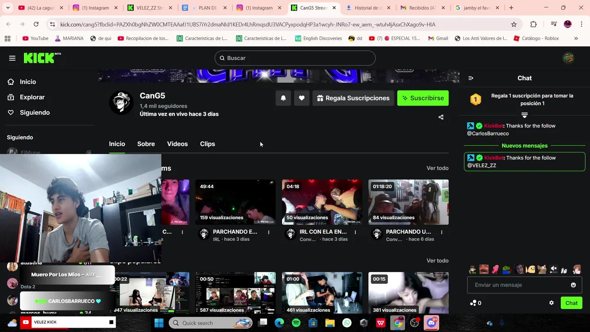Open the Chrome tab search dropdown arrow
The image size is (590, 332).
(8, 8)
